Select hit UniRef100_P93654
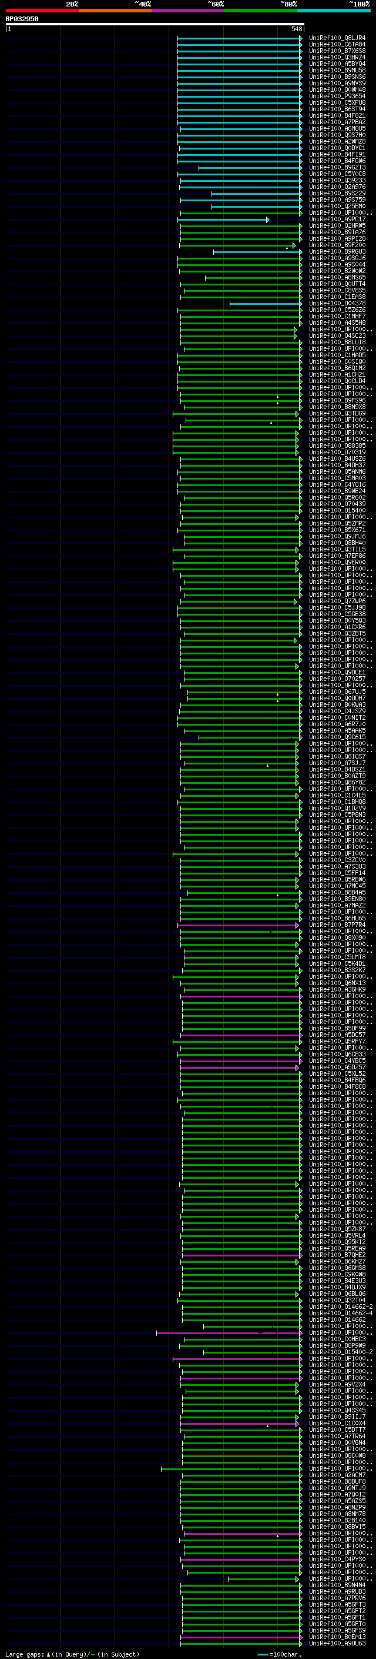This screenshot has width=376, height=1659. click(x=337, y=96)
